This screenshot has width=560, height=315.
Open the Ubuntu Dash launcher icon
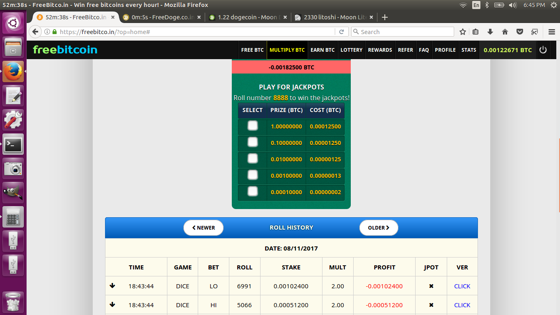click(x=14, y=23)
